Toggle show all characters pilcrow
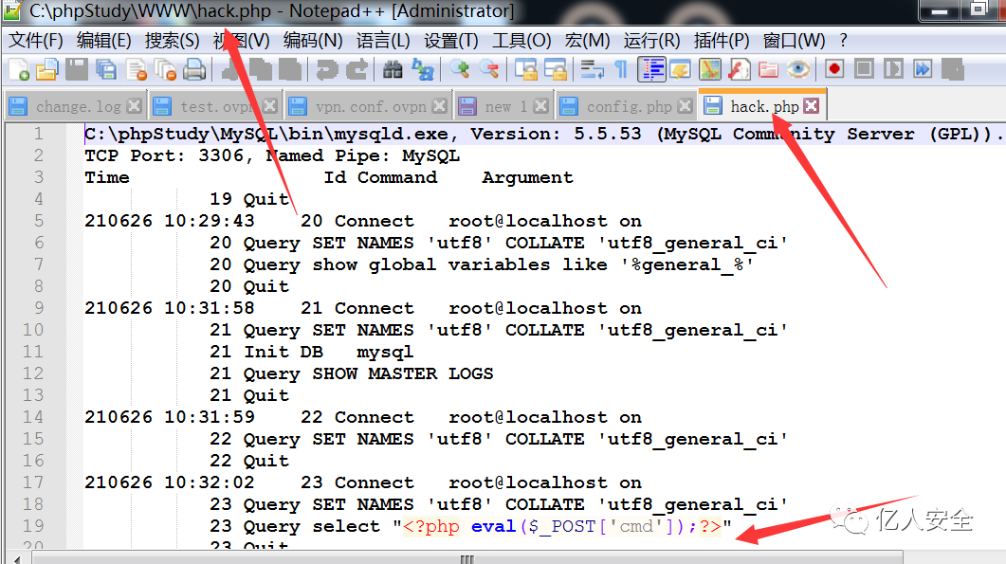The image size is (1006, 564). 621,69
